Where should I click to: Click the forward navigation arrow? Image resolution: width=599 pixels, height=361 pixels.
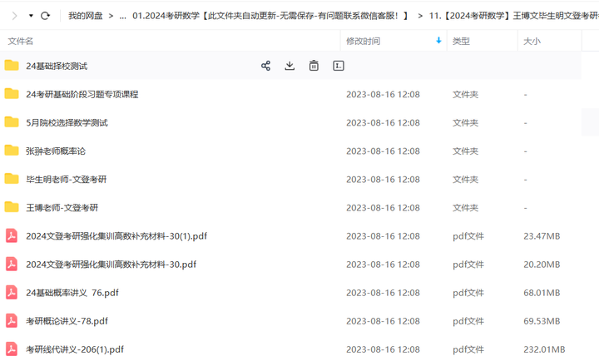[14, 16]
